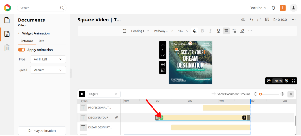The image size is (301, 136).
Task: Toggle center text alignment
Action: pyautogui.click(x=226, y=31)
